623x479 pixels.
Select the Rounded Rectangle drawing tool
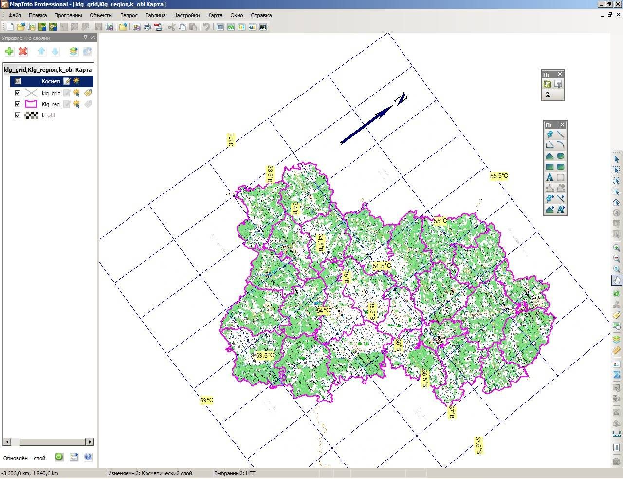[x=561, y=167]
